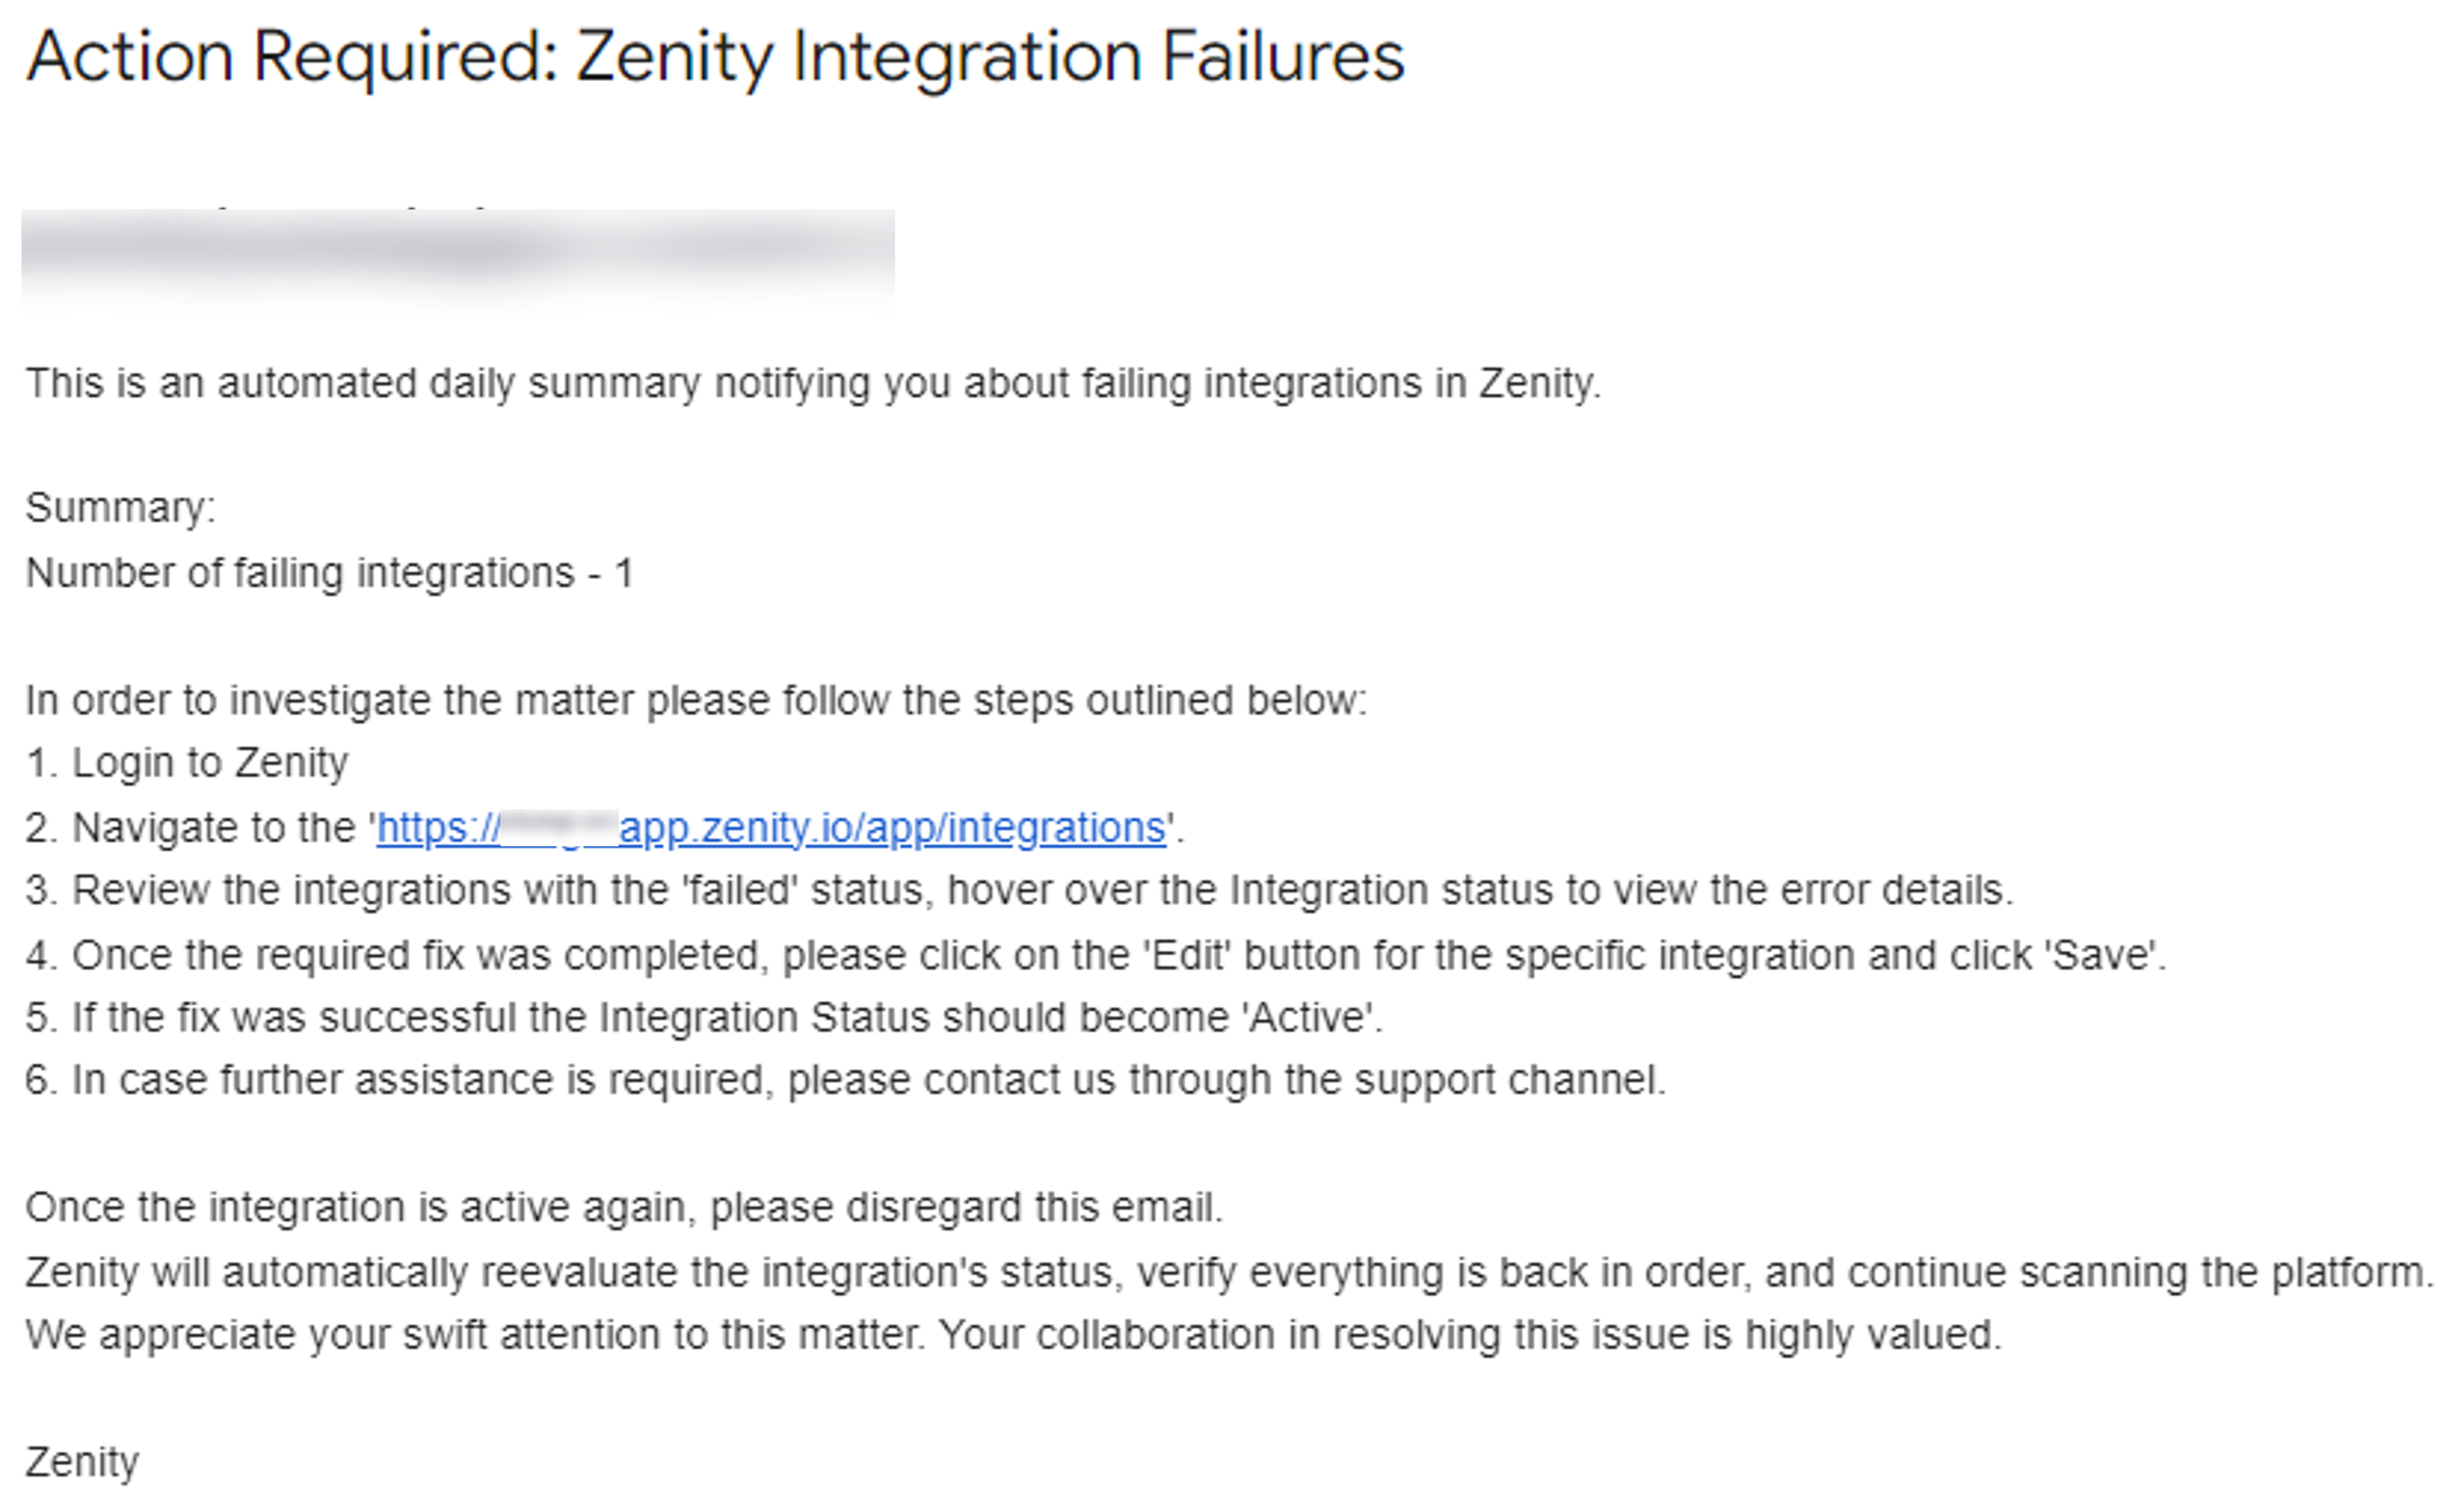2464x1497 pixels.
Task: Click the email subject heading 'Action Required'
Action: click(x=290, y=56)
